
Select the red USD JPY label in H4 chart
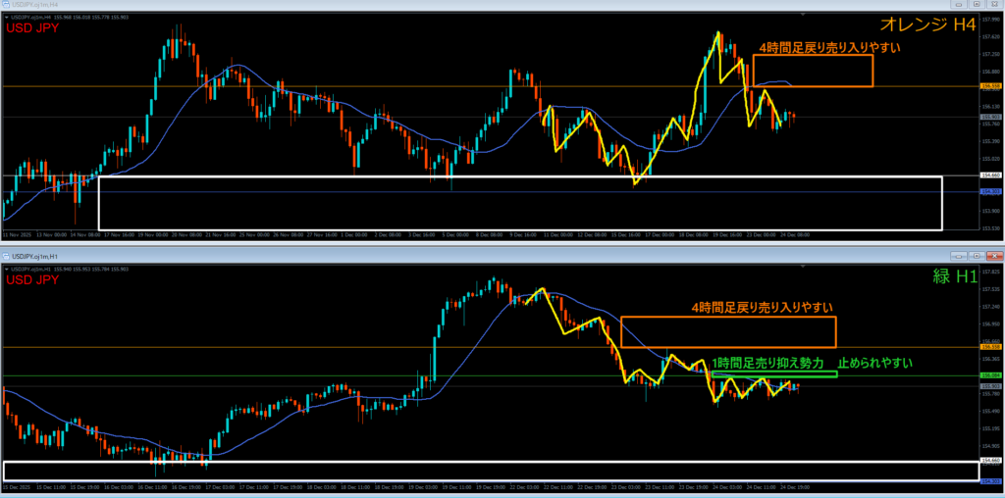pyautogui.click(x=32, y=28)
